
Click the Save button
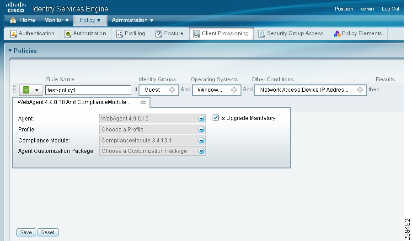[26, 232]
